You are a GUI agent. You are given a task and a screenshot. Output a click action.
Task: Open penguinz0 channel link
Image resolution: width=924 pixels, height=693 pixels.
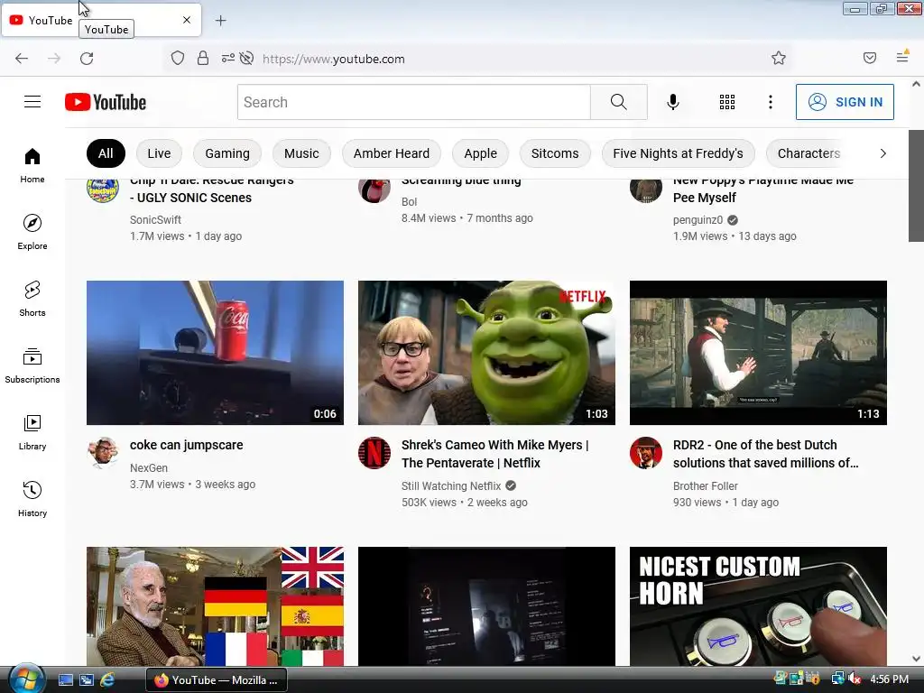coord(698,220)
